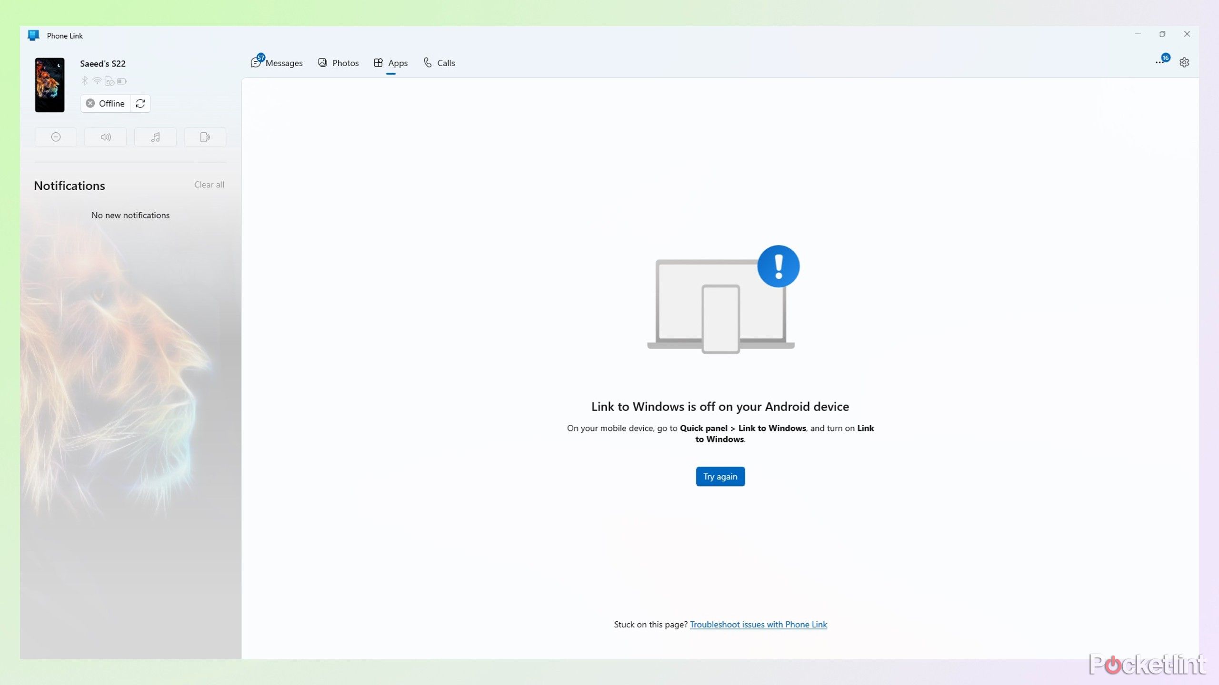Toggle the phone volume sound mode
Image resolution: width=1219 pixels, height=685 pixels.
pyautogui.click(x=106, y=137)
